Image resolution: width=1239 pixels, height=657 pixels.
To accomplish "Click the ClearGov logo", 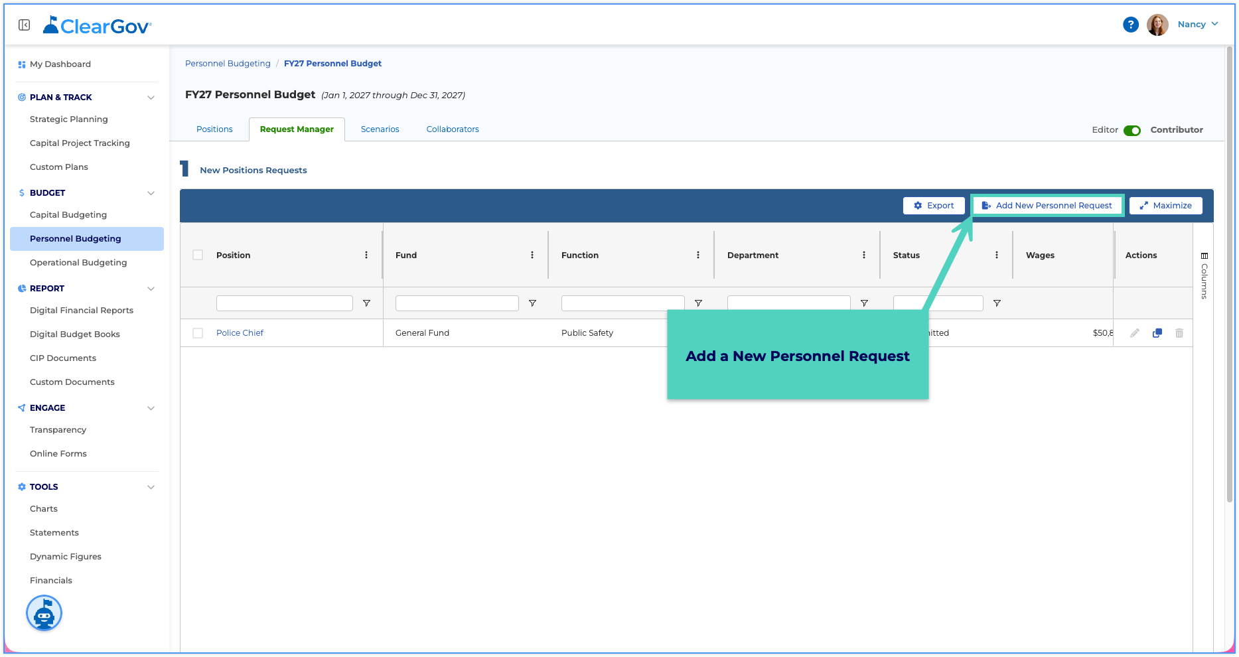I will point(98,26).
